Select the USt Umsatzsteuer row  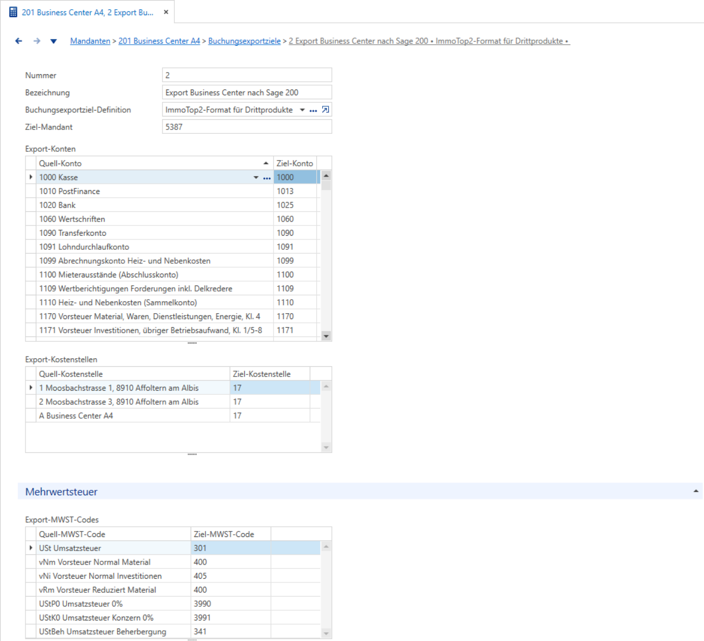173,548
